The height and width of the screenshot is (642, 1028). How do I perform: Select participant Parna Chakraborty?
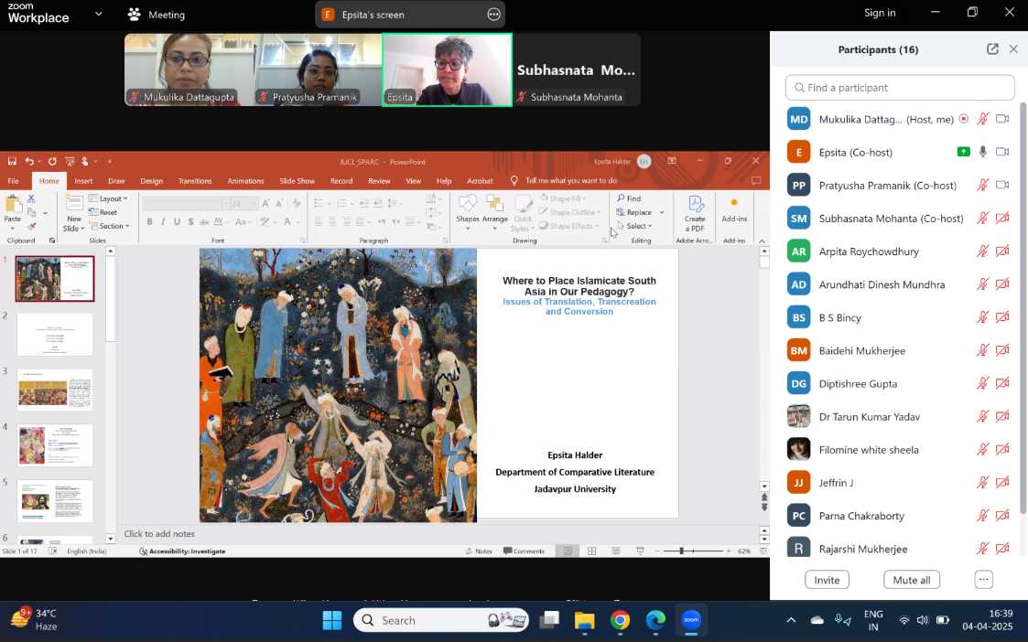[x=900, y=516]
